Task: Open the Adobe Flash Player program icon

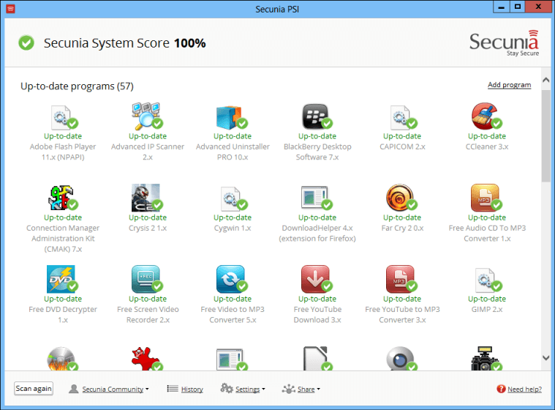Action: coord(64,117)
